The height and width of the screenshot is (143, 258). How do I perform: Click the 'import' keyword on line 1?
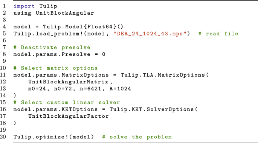(24, 6)
